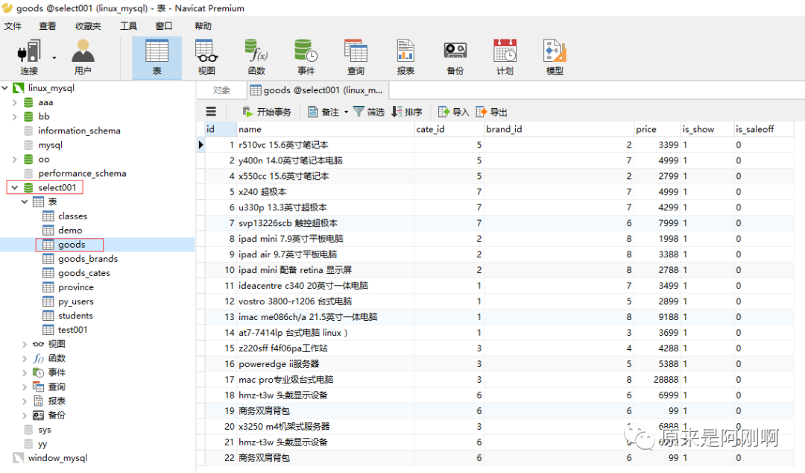This screenshot has height=473, width=805.
Task: Open the hamburger menu above the grid
Action: coord(211,112)
